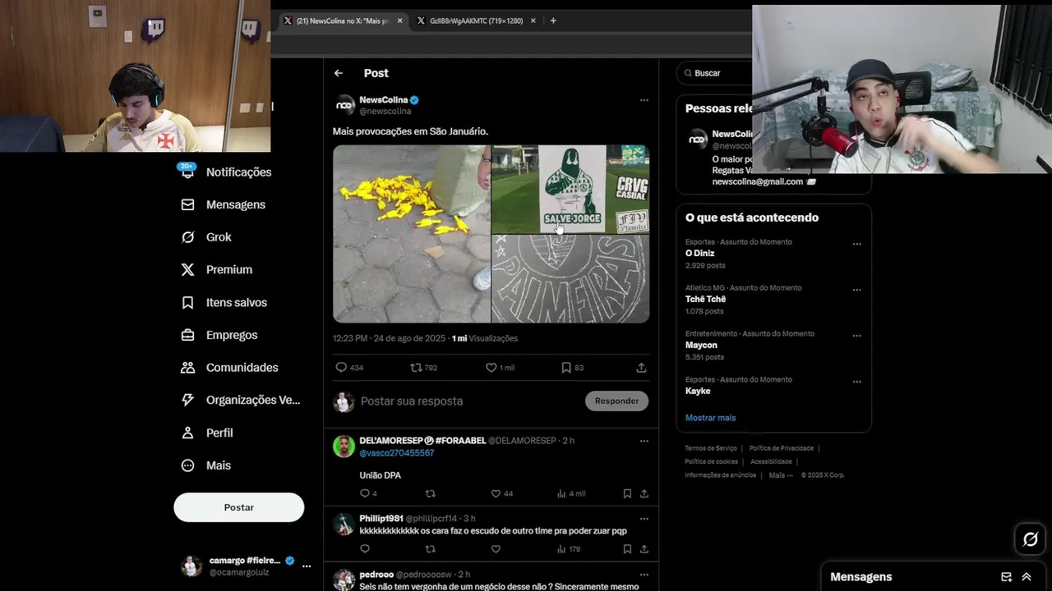Go back using the Post arrow

(339, 73)
